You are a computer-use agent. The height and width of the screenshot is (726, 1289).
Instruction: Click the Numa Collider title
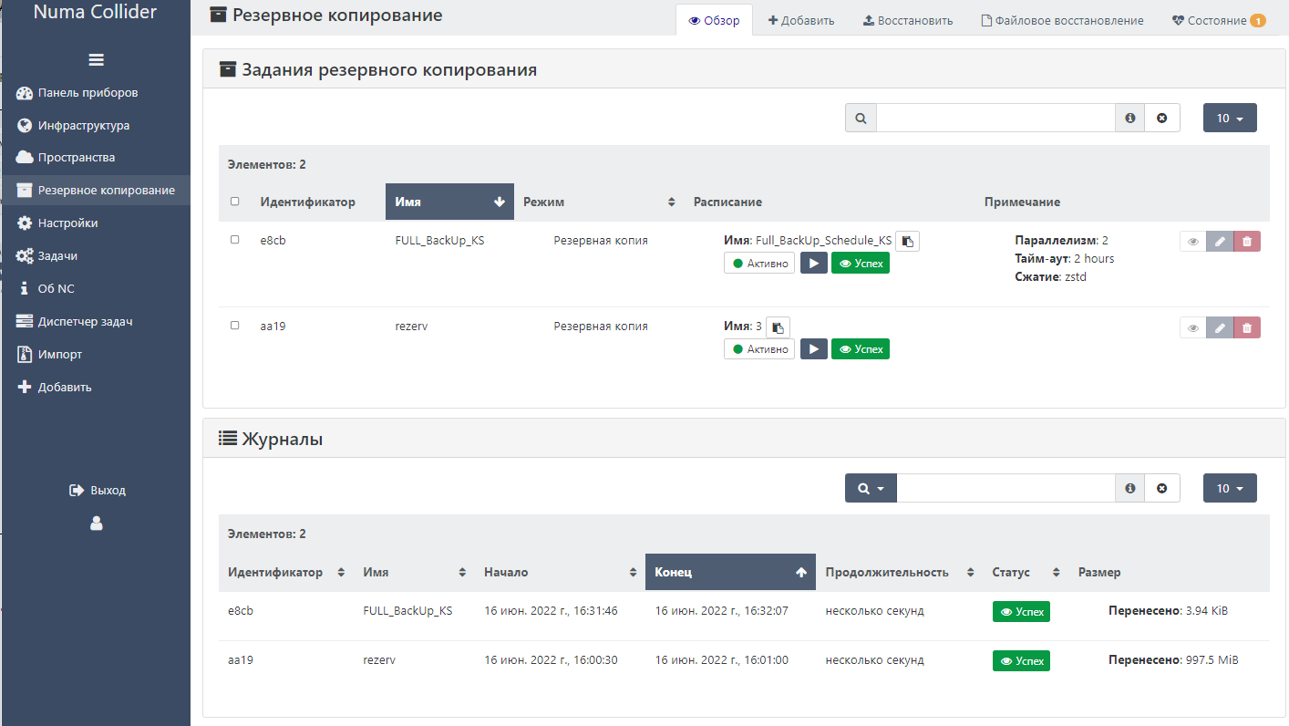(x=96, y=12)
